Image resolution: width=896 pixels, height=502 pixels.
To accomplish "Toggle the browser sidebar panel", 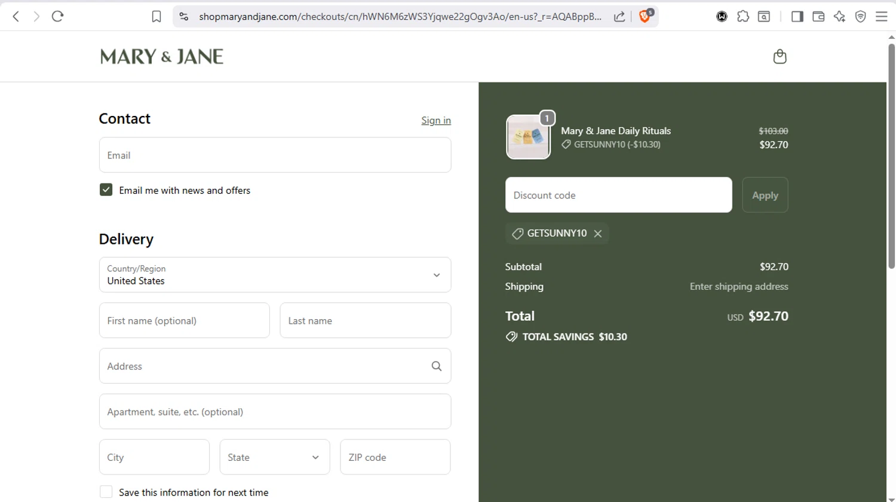I will (797, 17).
